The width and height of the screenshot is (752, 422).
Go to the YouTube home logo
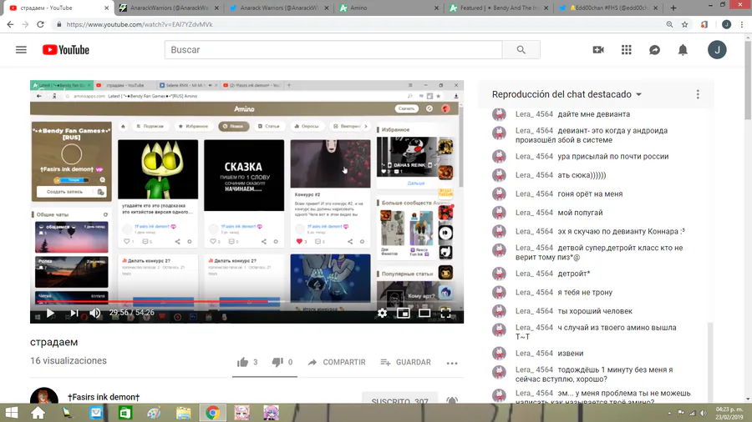tap(66, 50)
